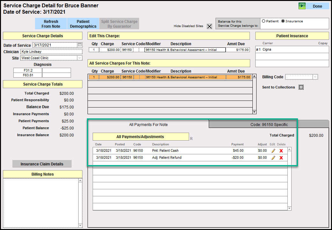332x230 pixels.
Task: Edit the Patient Cash payment with pencil
Action: tap(273, 150)
